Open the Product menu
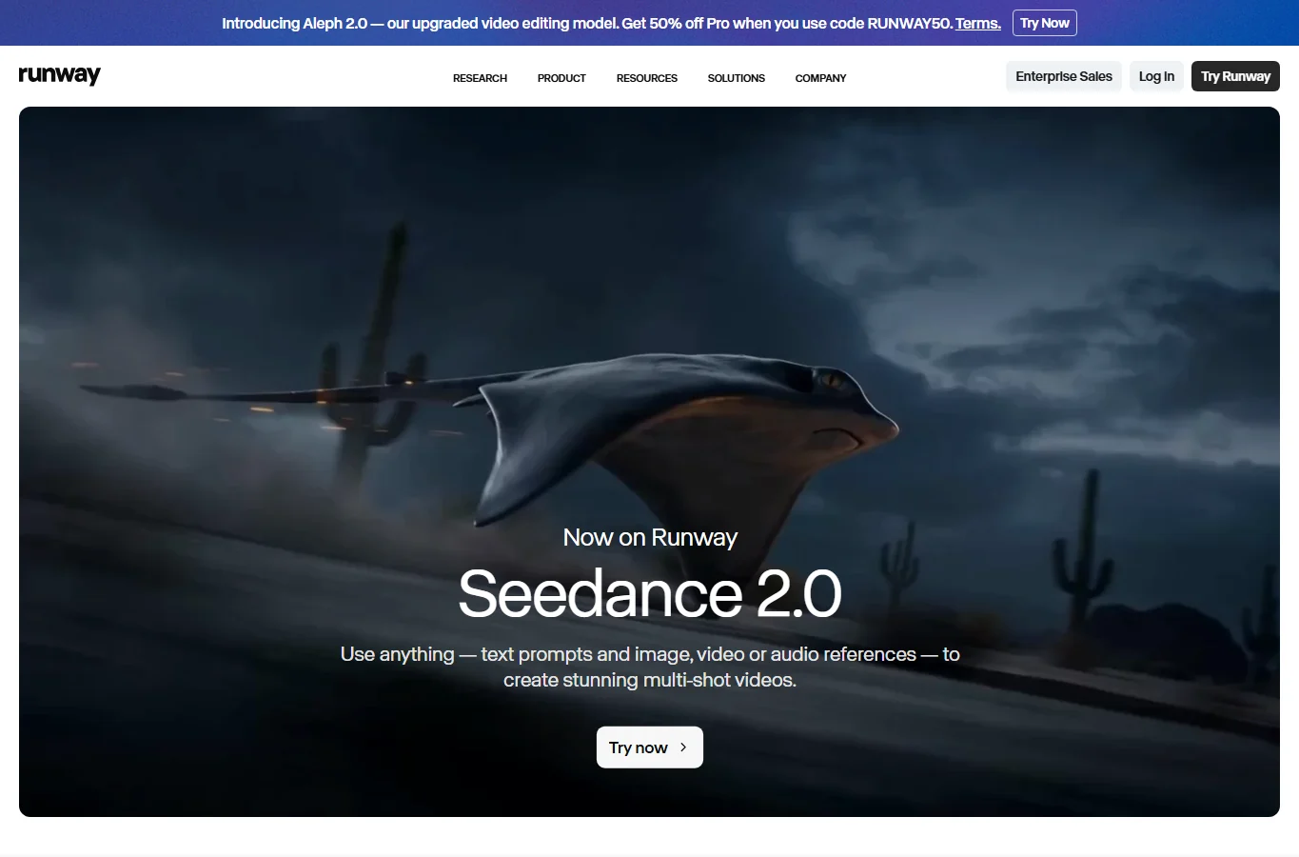Screen dimensions: 1299x857 point(561,78)
